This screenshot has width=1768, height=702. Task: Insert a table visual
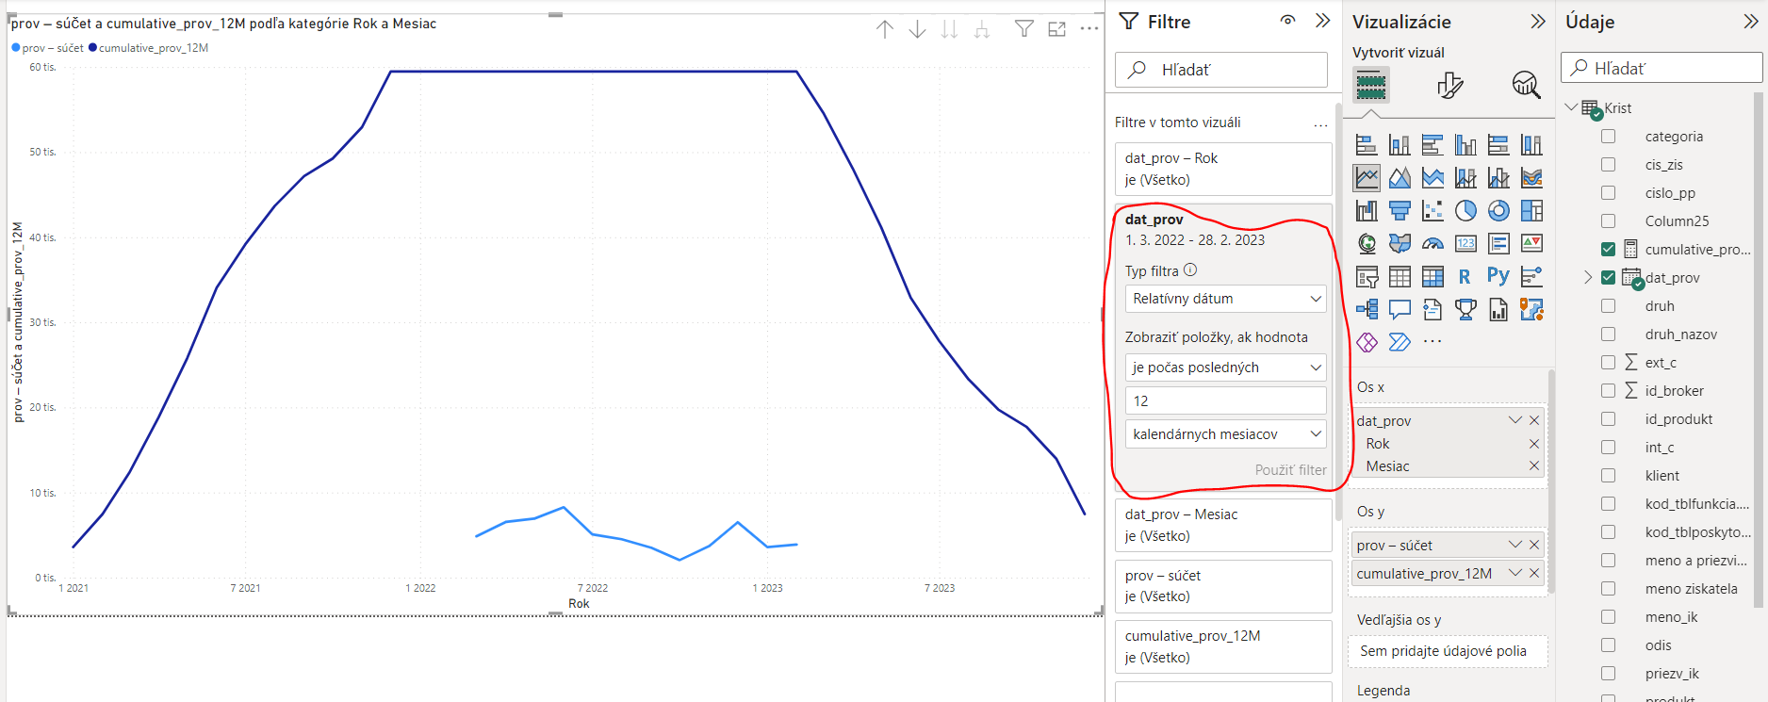tap(1400, 276)
